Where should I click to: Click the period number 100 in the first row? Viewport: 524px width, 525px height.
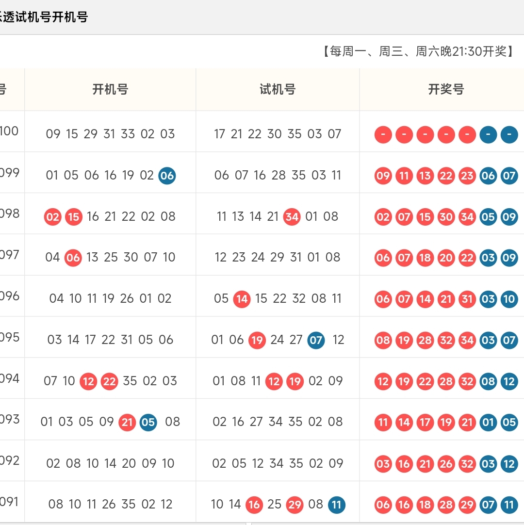point(9,131)
